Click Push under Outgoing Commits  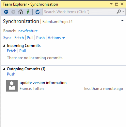point(11,74)
